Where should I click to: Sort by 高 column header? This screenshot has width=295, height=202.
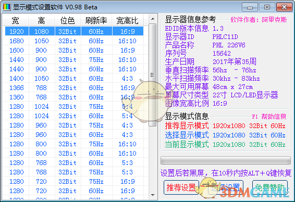[41, 20]
